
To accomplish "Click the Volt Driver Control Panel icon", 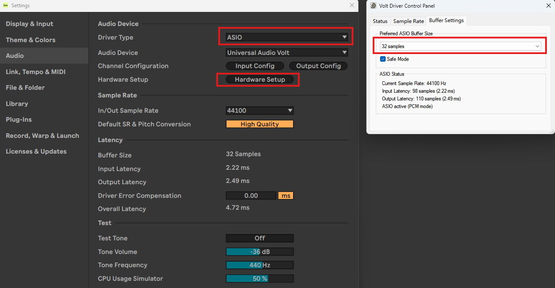I will pyautogui.click(x=373, y=6).
